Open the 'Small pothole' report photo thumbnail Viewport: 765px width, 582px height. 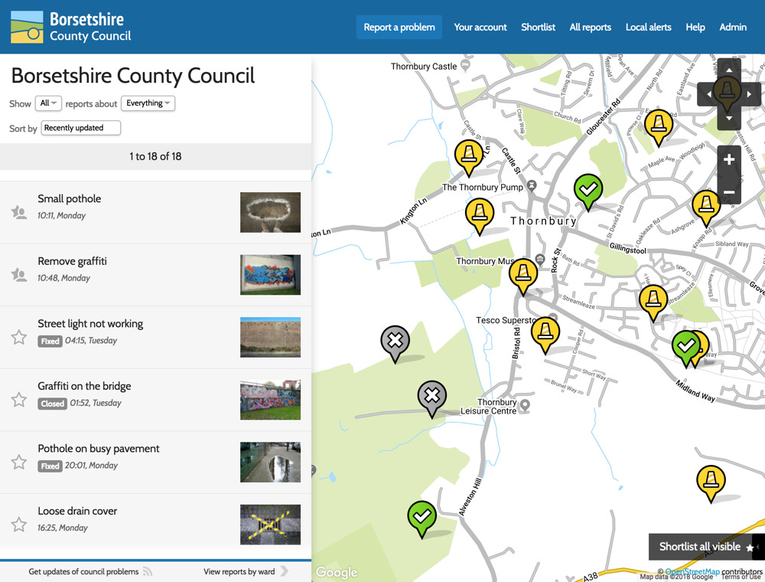(270, 212)
